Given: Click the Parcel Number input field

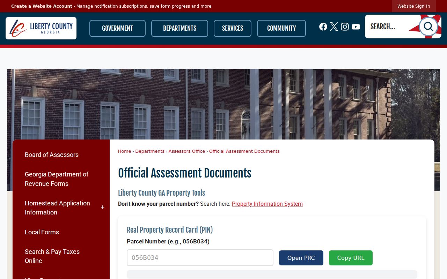Looking at the screenshot, I should click(x=200, y=258).
